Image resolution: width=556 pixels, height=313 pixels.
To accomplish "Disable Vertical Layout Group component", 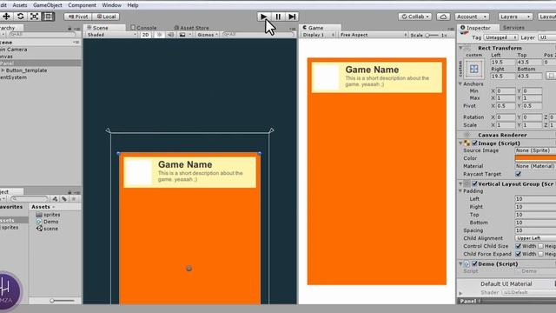I will [x=474, y=183].
